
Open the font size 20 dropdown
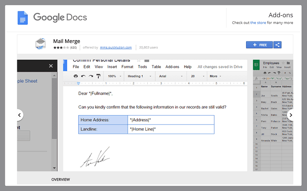(x=198, y=76)
